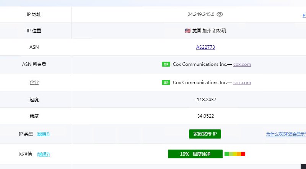
Task: Click the ISP badge in ASN 所有者 row
Action: pyautogui.click(x=166, y=64)
